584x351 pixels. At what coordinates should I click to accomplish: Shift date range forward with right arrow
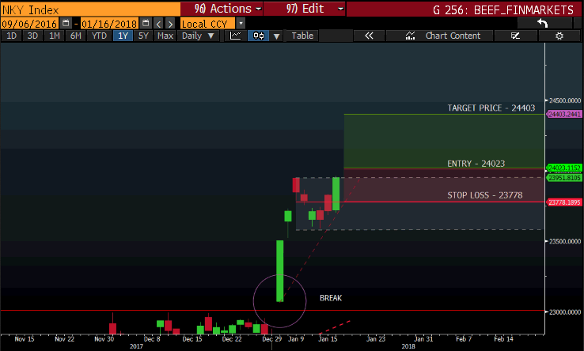[x=170, y=24]
